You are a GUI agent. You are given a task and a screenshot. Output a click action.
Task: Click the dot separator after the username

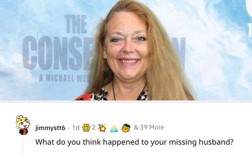[69, 128]
